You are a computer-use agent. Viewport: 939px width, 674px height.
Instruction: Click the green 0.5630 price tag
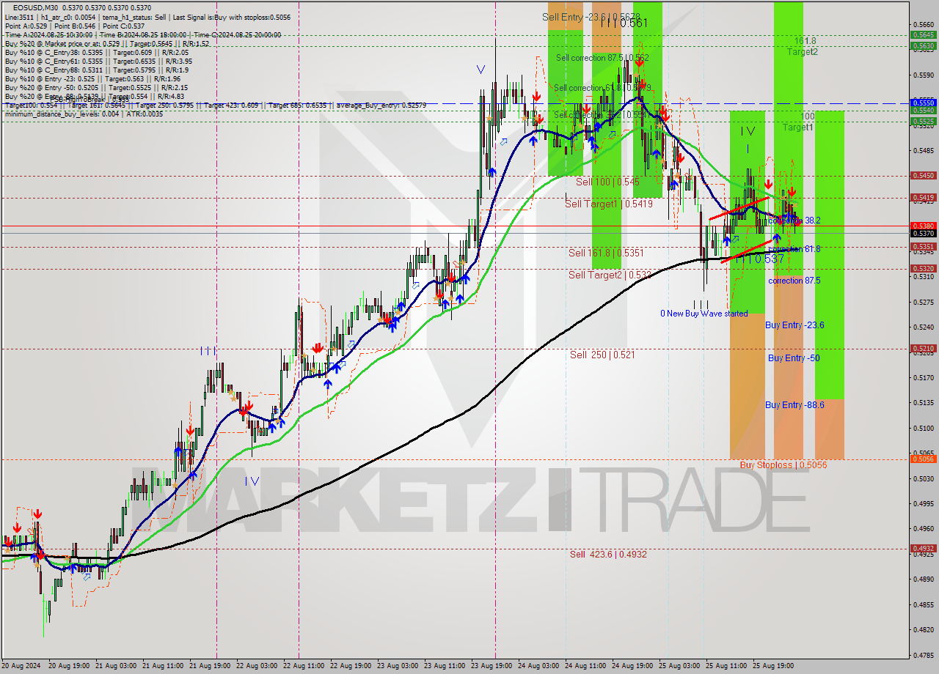(922, 45)
